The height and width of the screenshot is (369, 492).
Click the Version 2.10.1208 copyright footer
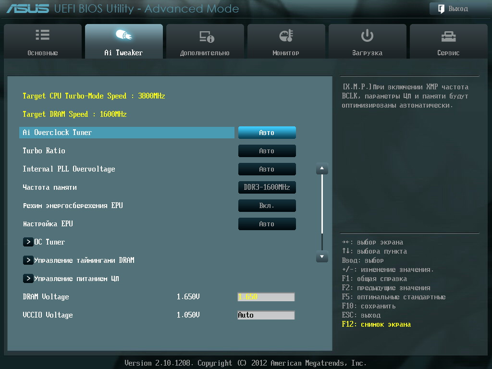tap(246, 363)
